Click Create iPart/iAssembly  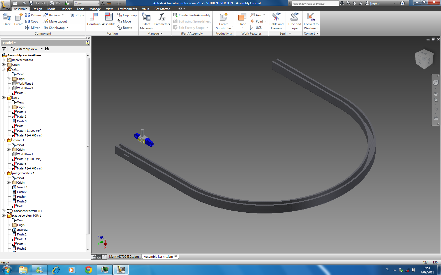click(192, 15)
